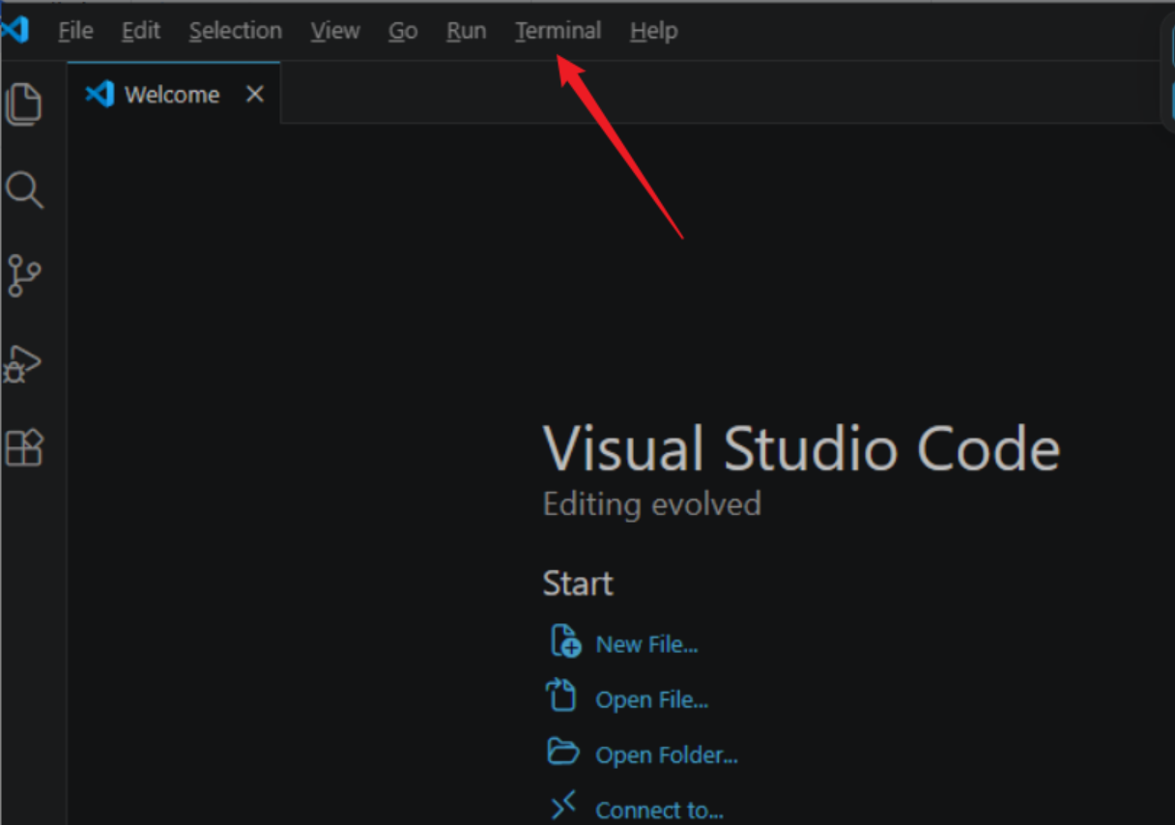Click the Connect to... link
Image resolution: width=1175 pixels, height=825 pixels.
pyautogui.click(x=659, y=810)
